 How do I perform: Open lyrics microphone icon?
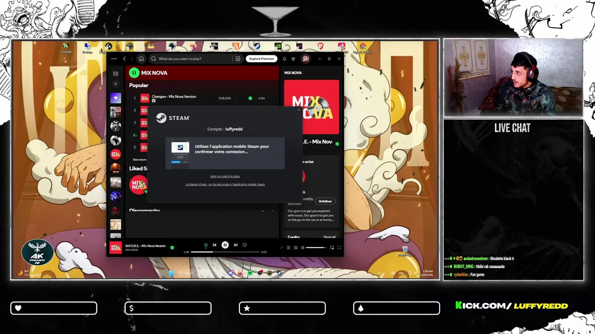click(x=281, y=248)
